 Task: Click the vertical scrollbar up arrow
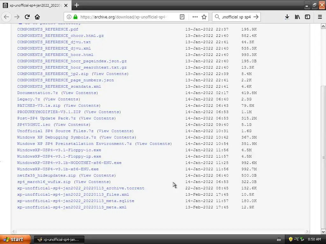[x=323, y=26]
